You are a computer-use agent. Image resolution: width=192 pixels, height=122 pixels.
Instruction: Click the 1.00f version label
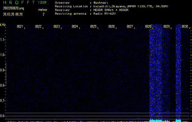42,2
